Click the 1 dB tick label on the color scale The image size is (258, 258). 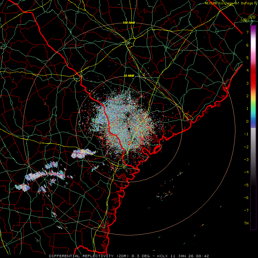coord(247,109)
